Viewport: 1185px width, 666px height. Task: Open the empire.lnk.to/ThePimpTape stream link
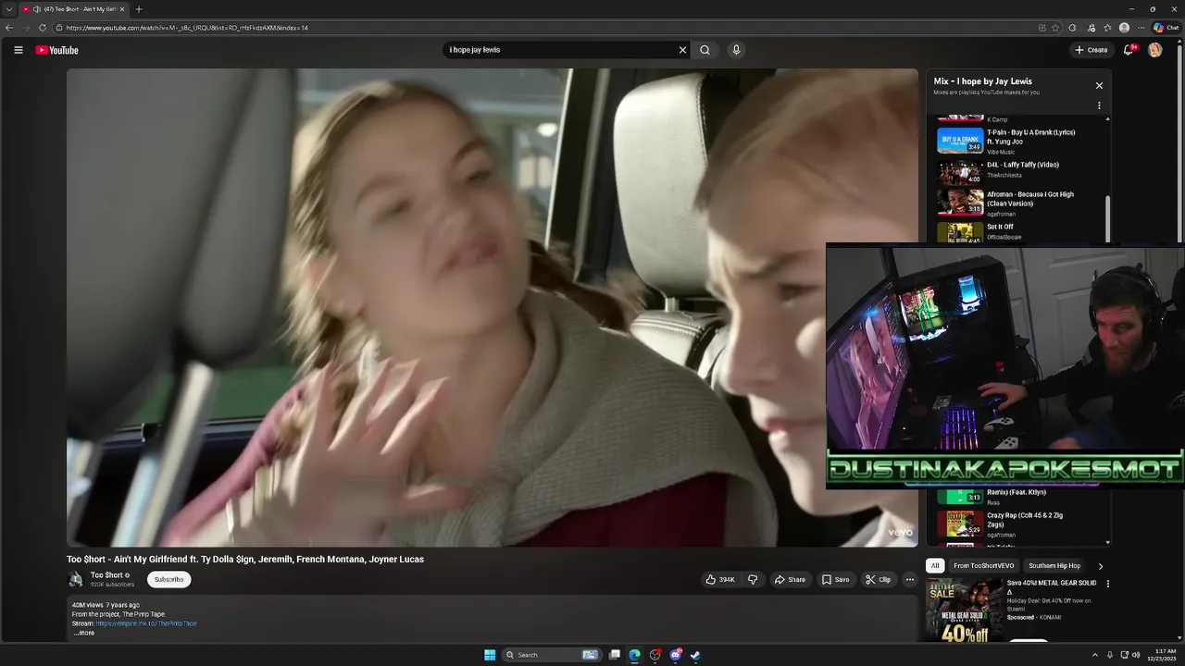tap(146, 623)
